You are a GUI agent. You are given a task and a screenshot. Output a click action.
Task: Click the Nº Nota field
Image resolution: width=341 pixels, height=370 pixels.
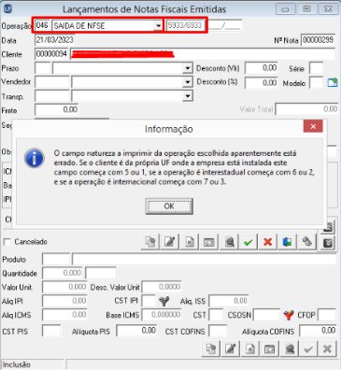click(318, 40)
